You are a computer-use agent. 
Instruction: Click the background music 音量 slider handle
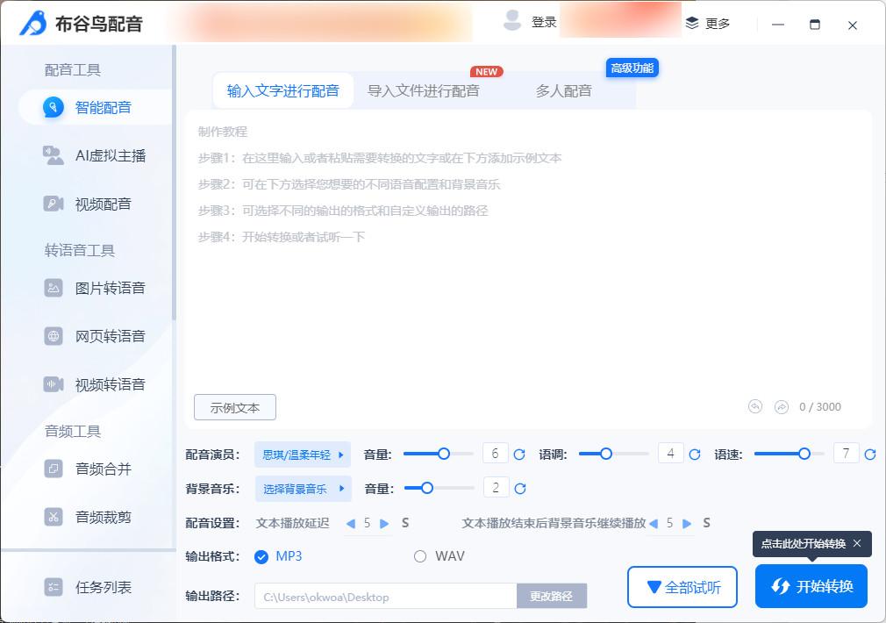click(427, 488)
